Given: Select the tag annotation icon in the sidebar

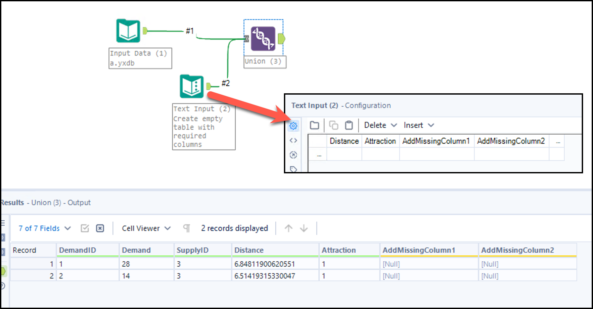Looking at the screenshot, I should point(293,169).
